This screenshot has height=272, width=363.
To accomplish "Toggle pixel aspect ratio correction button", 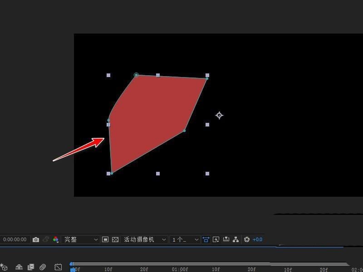I will (x=206, y=240).
